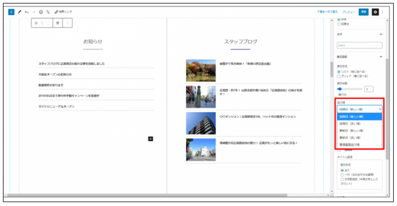
Task: Click the blue add block button in toolbar
Action: 11,12
